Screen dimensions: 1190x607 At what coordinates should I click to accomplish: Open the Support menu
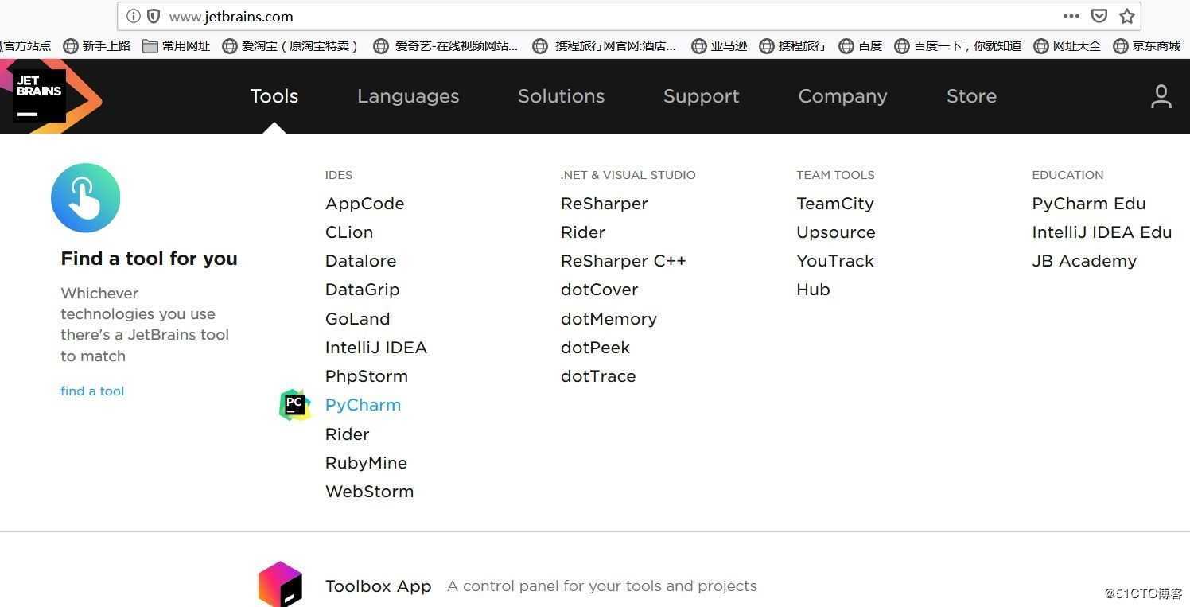pos(702,96)
